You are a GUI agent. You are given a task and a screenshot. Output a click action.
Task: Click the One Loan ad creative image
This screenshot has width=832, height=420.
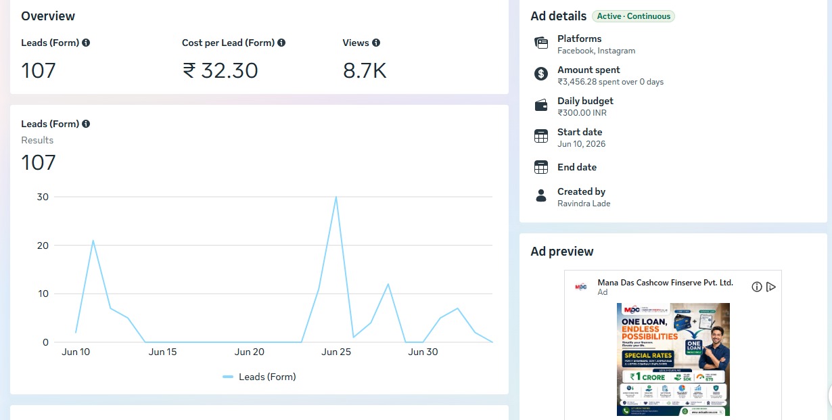coord(673,359)
